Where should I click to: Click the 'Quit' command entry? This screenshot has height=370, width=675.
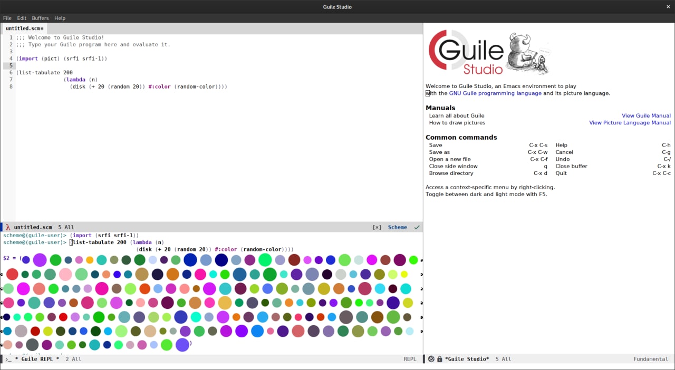(x=561, y=173)
